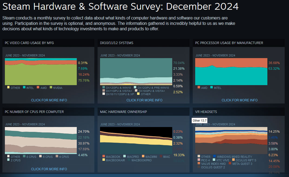Image resolution: width=289 pixels, height=177 pixels.
Task: Click the 16.24% value in video card panel
Action: (x=84, y=75)
